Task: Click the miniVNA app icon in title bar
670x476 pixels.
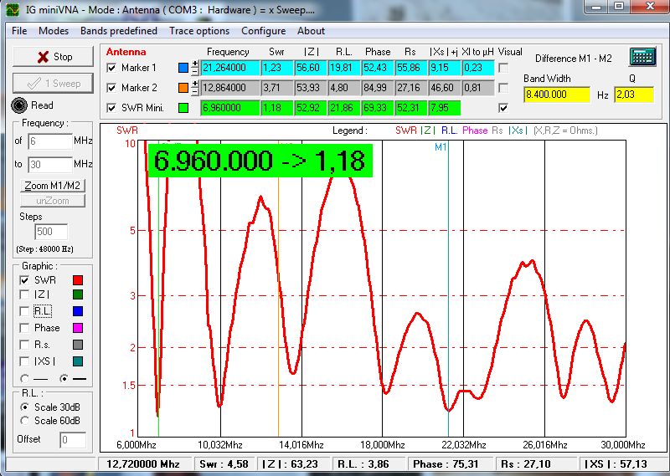Action: 11,9
